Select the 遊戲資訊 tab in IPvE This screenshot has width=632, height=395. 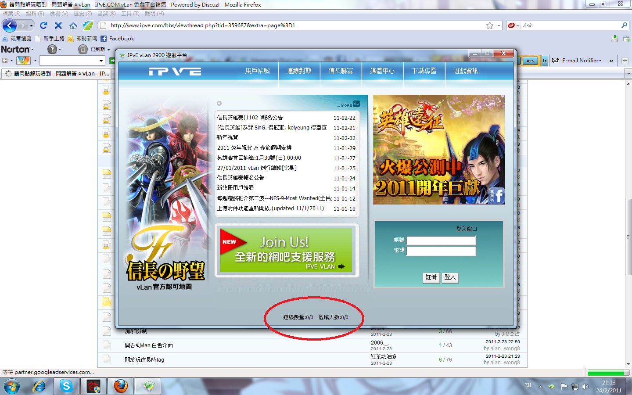(466, 71)
